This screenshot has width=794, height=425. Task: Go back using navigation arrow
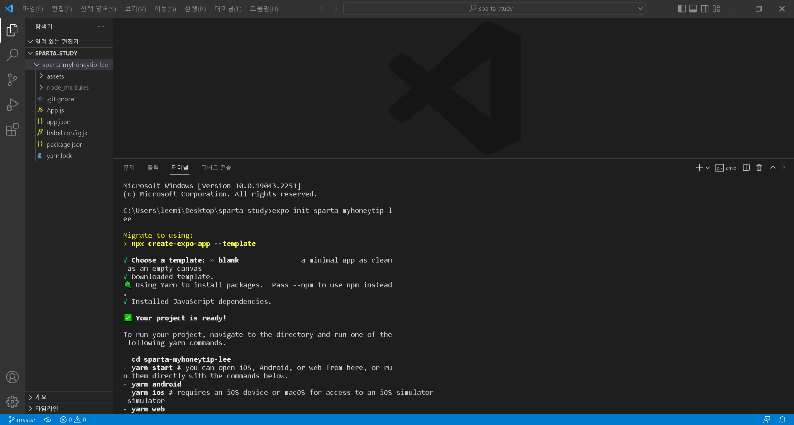323,9
